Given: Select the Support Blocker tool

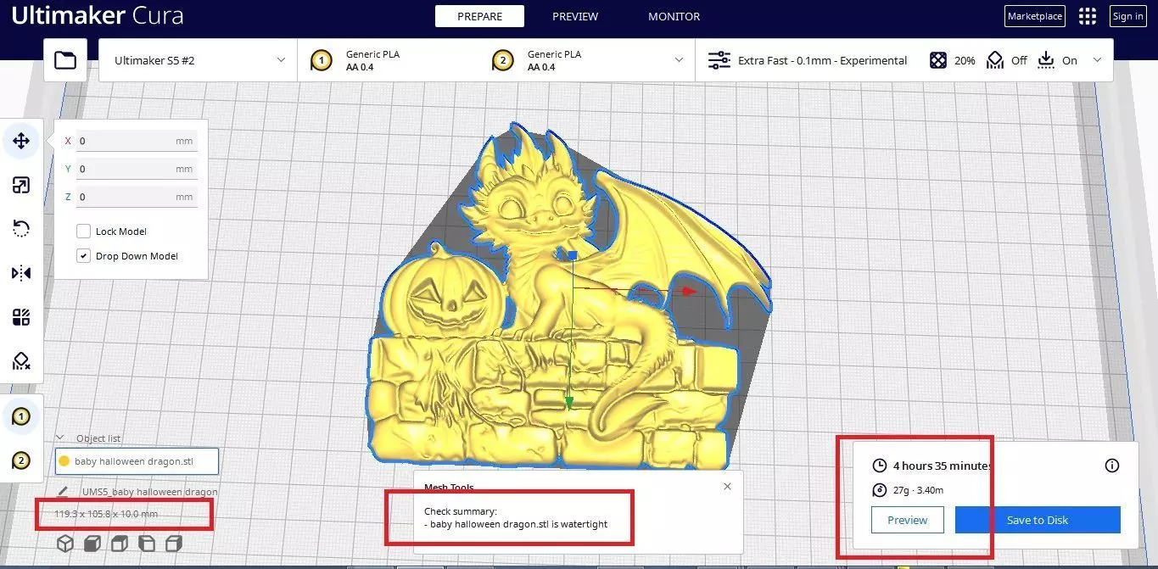Looking at the screenshot, I should coord(21,361).
